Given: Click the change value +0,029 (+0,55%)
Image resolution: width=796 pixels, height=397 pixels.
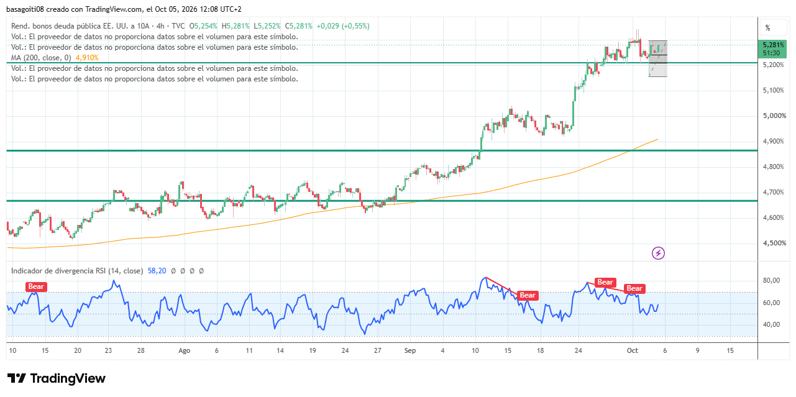Looking at the screenshot, I should pos(343,26).
